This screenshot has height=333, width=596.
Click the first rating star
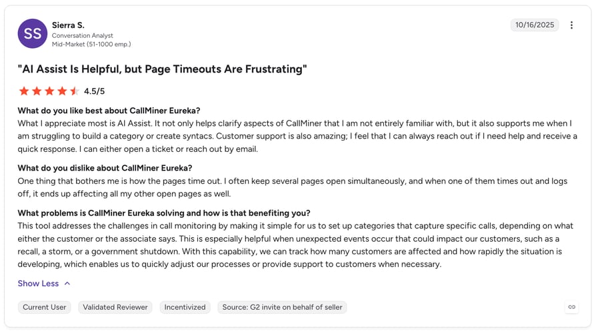pyautogui.click(x=24, y=91)
